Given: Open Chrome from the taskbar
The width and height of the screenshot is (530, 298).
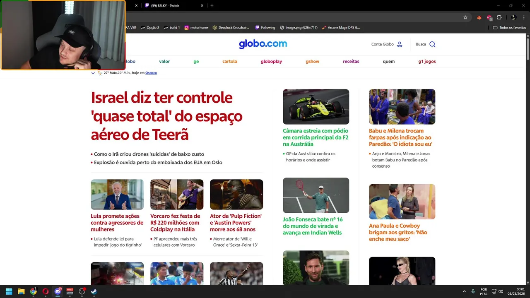Looking at the screenshot, I should [34, 291].
